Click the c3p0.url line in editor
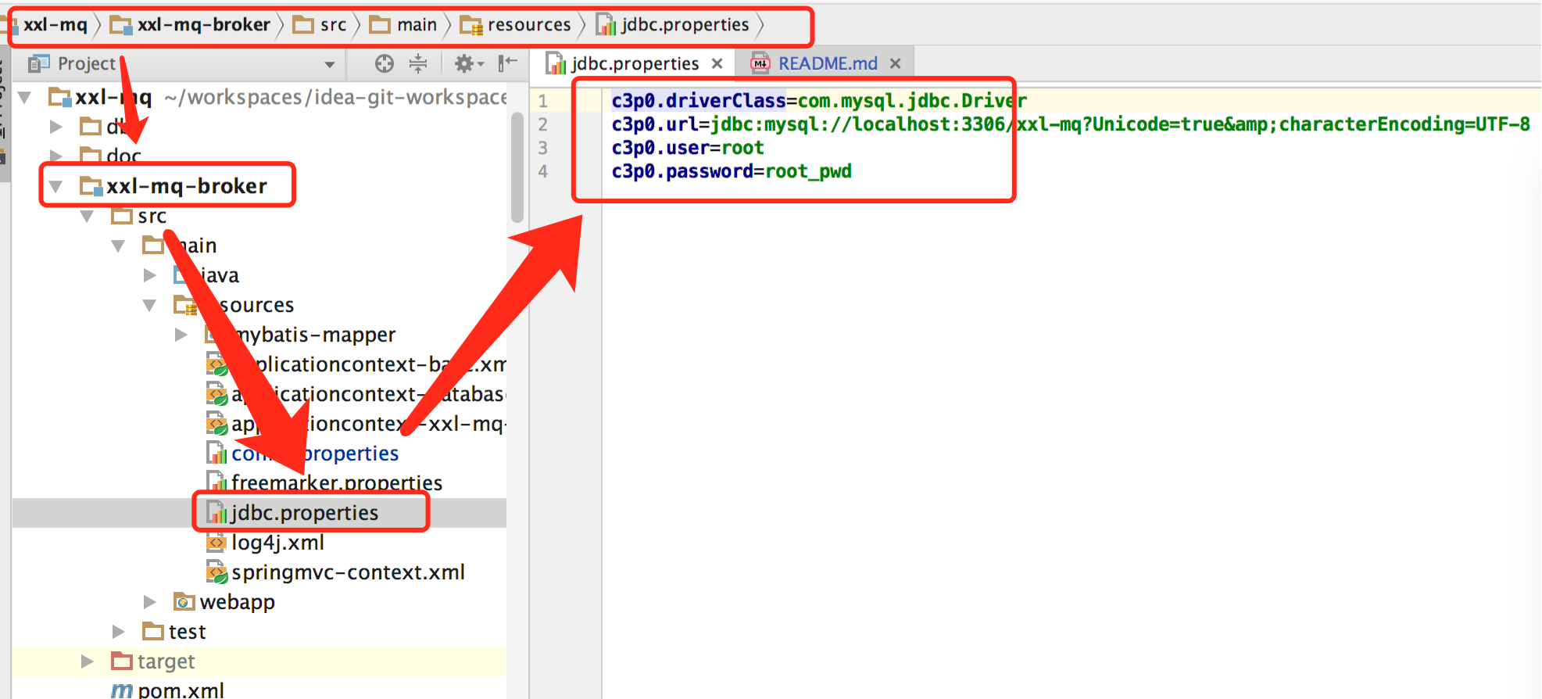The width and height of the screenshot is (1542, 699). pyautogui.click(x=1071, y=124)
